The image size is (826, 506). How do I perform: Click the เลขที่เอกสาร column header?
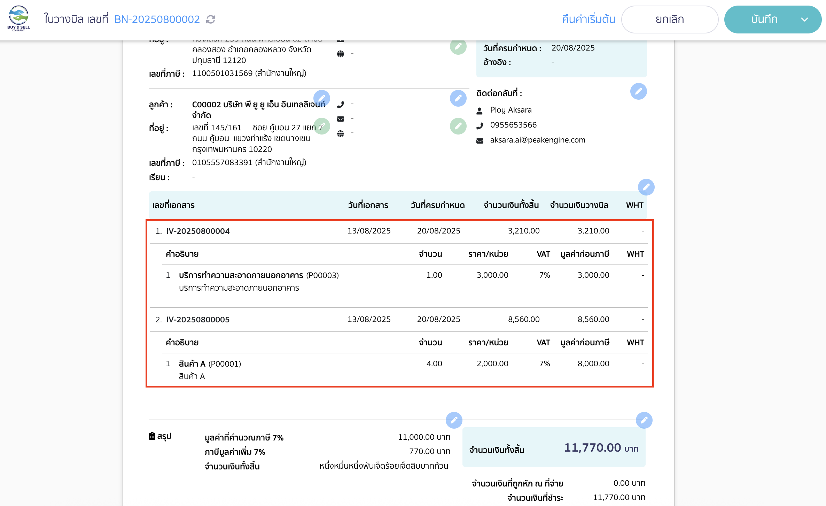coord(173,205)
